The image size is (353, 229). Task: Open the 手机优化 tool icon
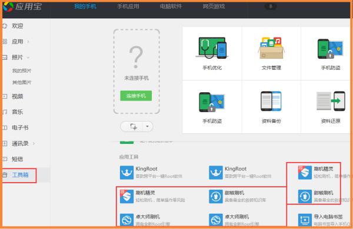point(212,48)
